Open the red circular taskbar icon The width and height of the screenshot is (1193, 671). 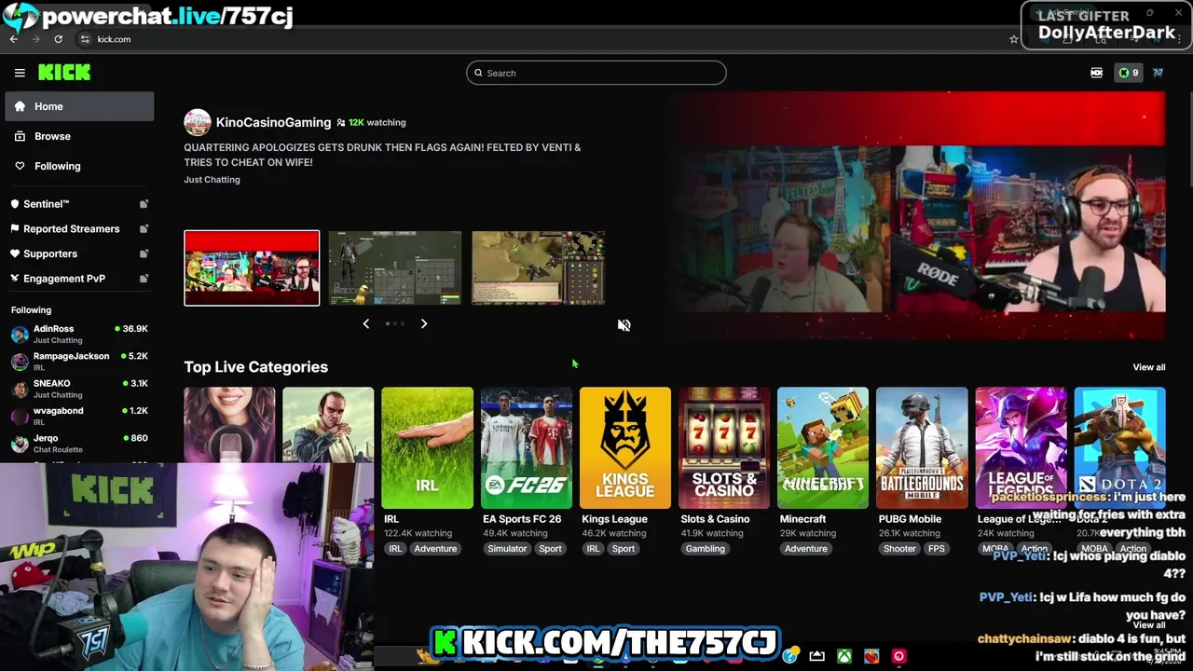(x=898, y=656)
